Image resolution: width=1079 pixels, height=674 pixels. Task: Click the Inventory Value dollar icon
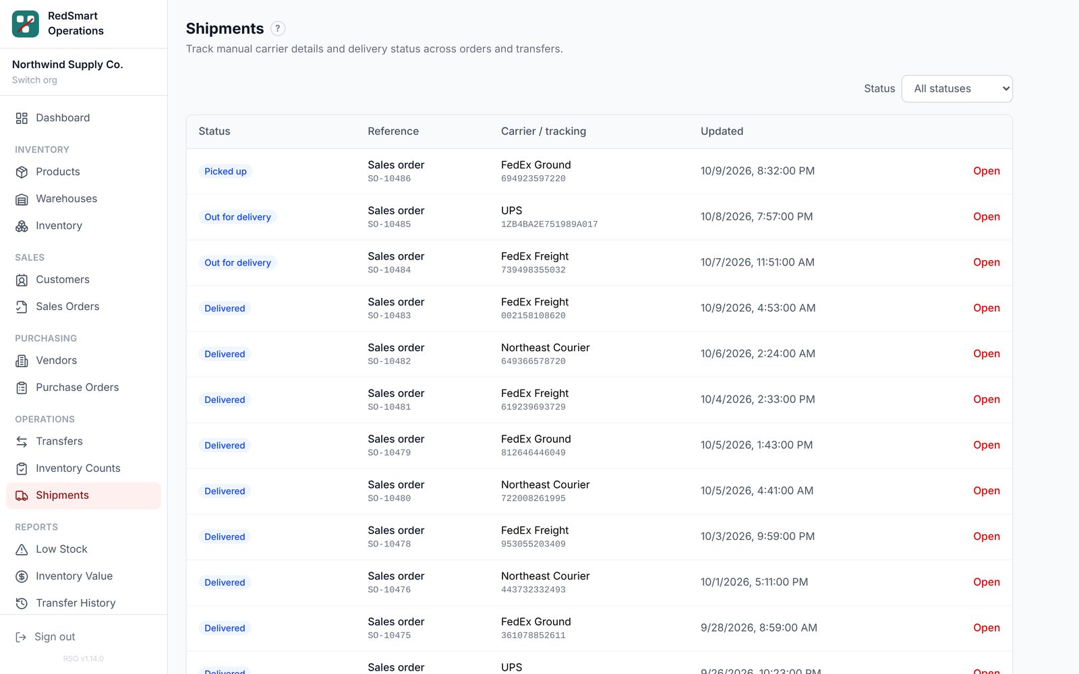click(x=22, y=576)
